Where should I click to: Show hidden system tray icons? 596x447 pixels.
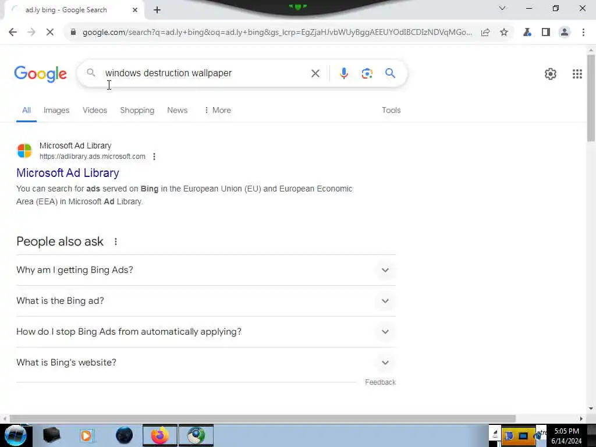[x=495, y=432]
